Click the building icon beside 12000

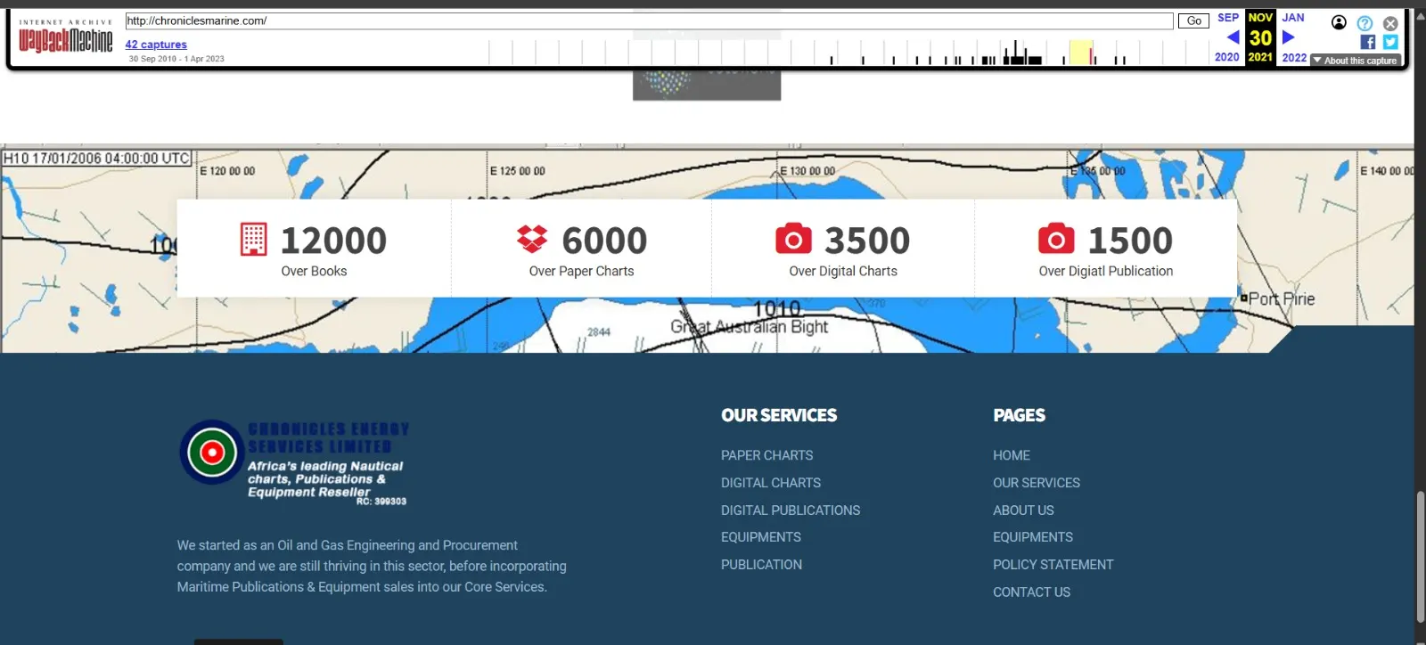(x=254, y=240)
